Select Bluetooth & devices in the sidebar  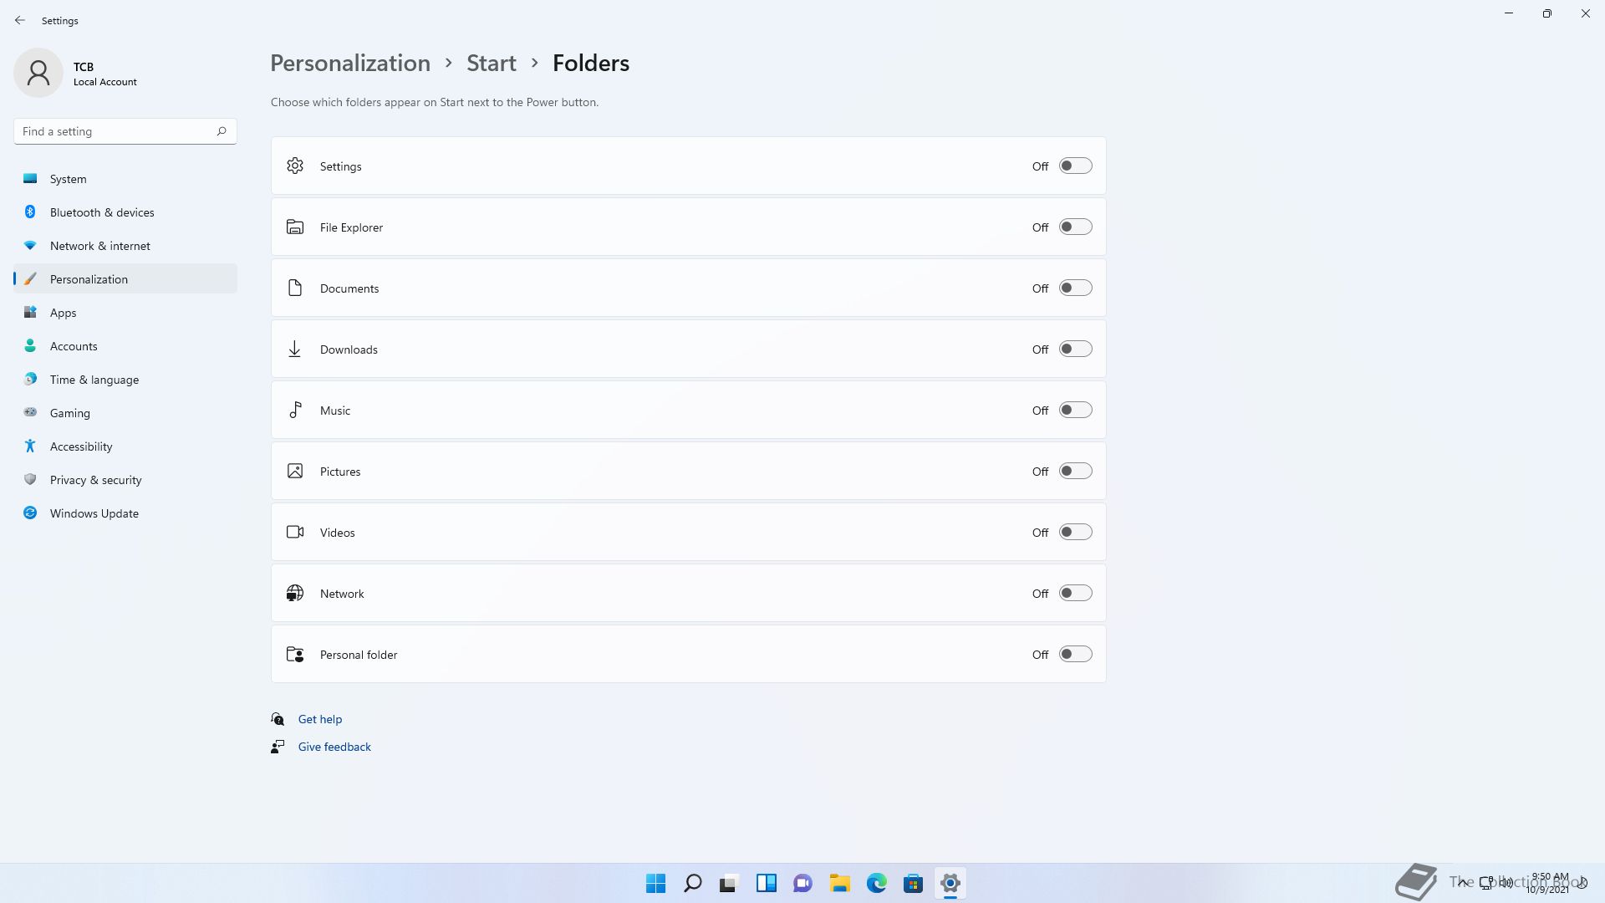point(101,212)
